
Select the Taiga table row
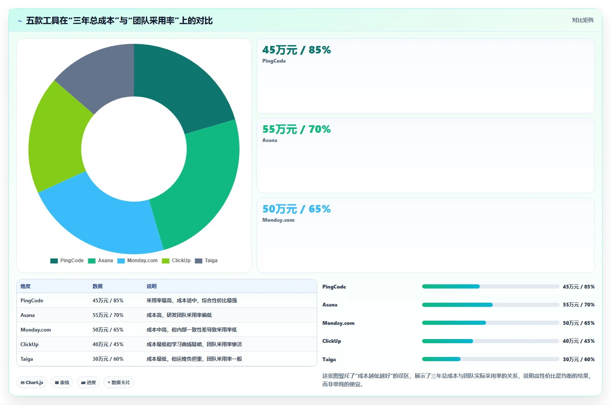pos(167,359)
